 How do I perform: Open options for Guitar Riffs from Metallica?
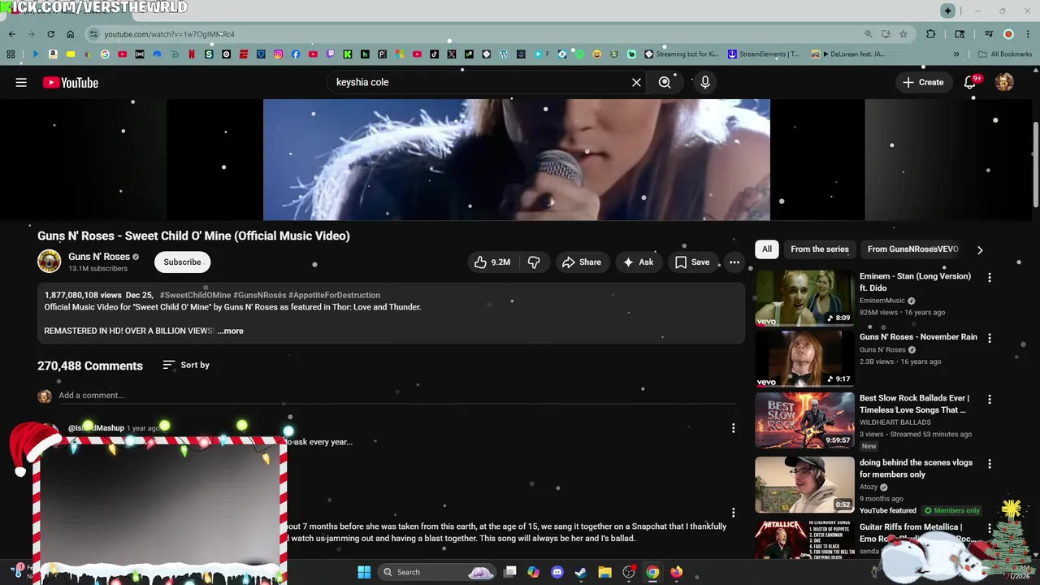989,528
